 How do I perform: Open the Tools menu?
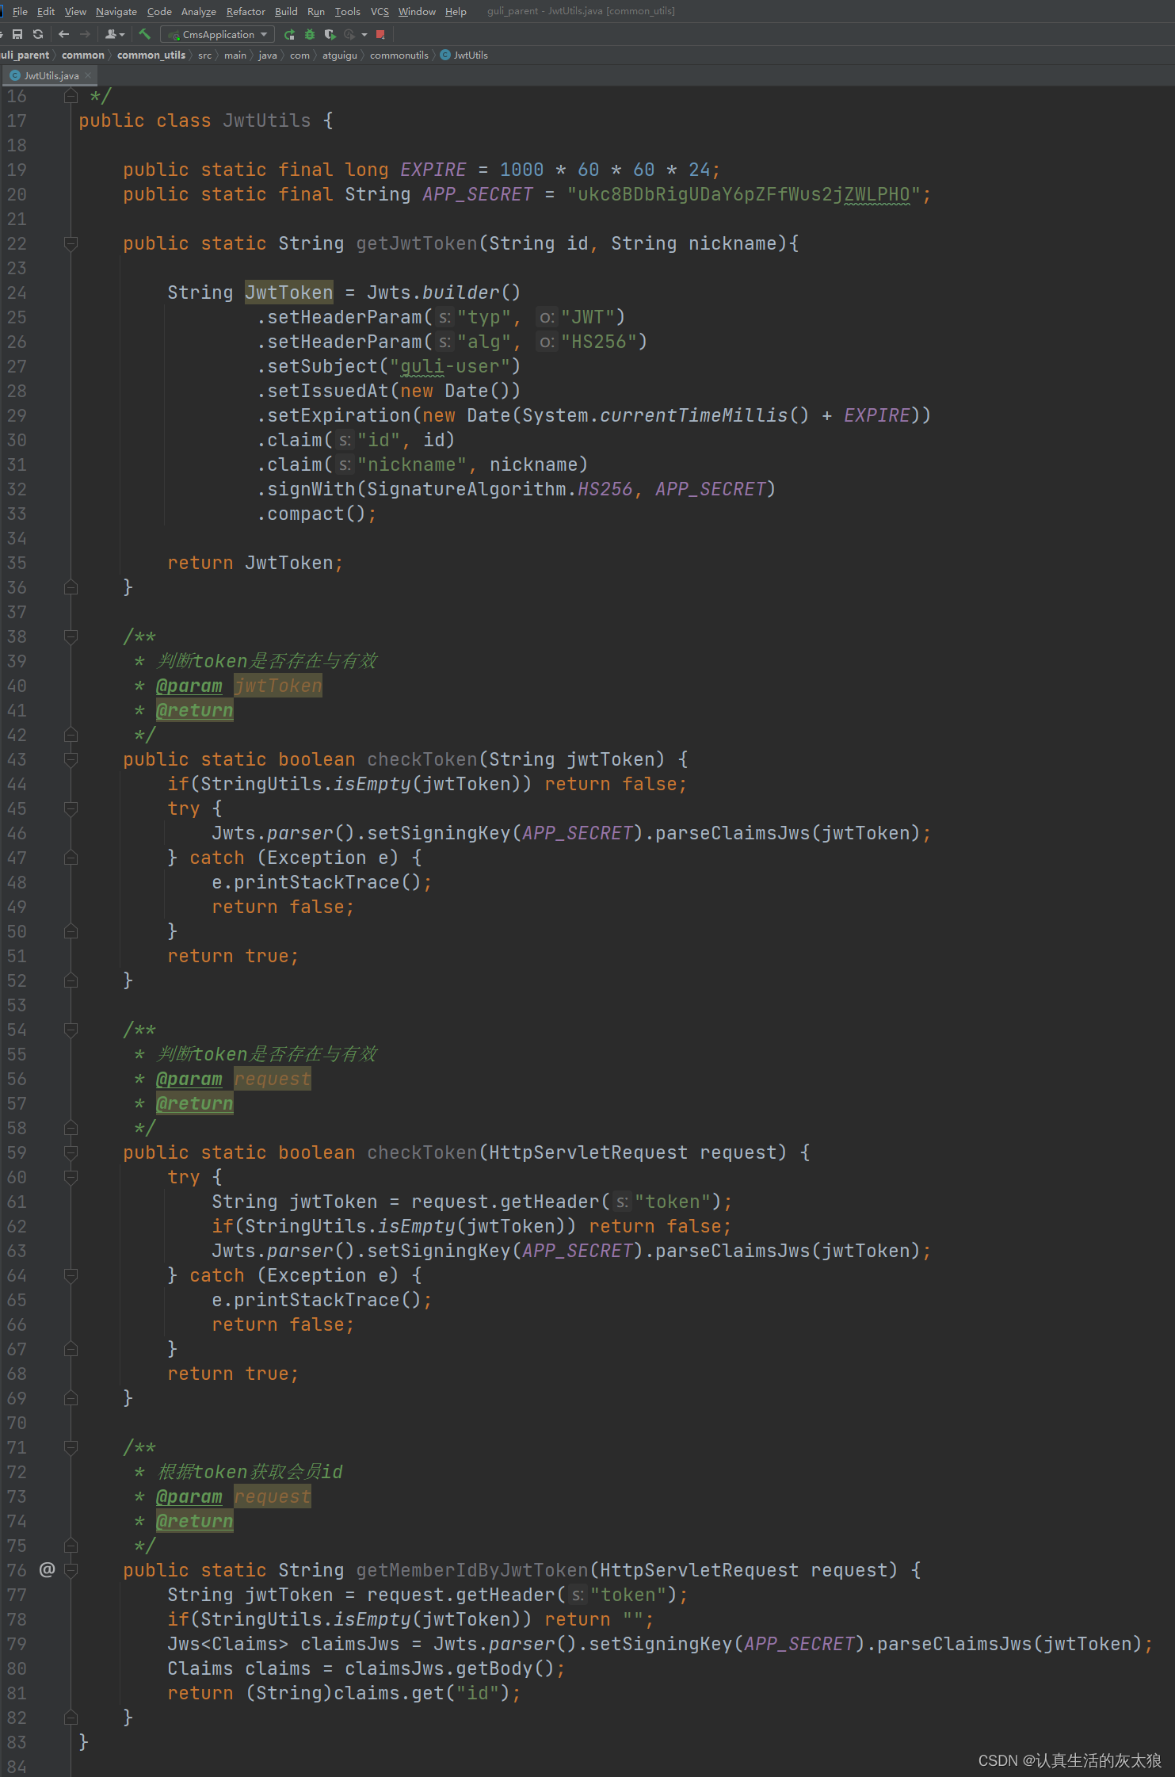click(x=347, y=11)
